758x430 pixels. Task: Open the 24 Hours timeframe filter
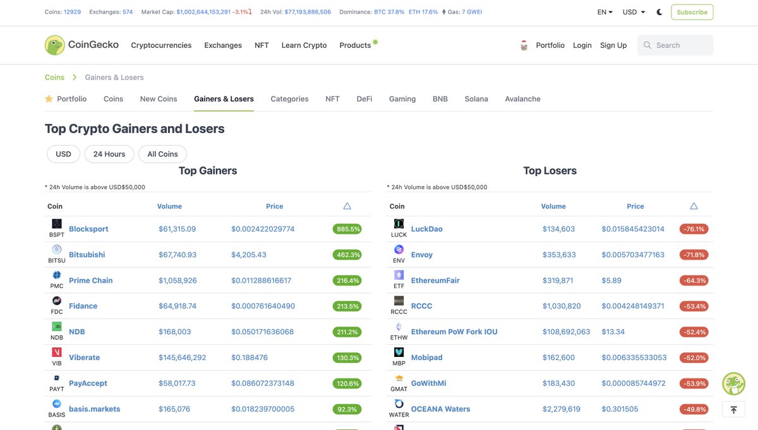click(109, 154)
